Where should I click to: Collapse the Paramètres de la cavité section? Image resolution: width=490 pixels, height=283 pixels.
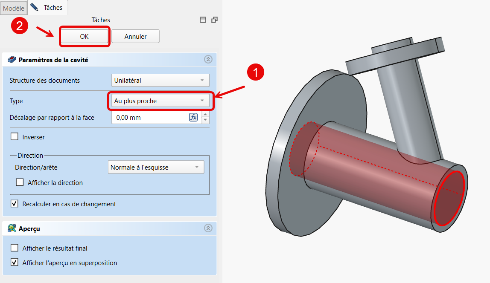click(208, 60)
